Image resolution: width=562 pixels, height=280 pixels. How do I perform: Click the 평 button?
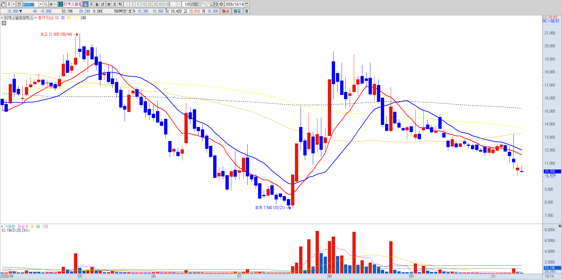pos(246,11)
